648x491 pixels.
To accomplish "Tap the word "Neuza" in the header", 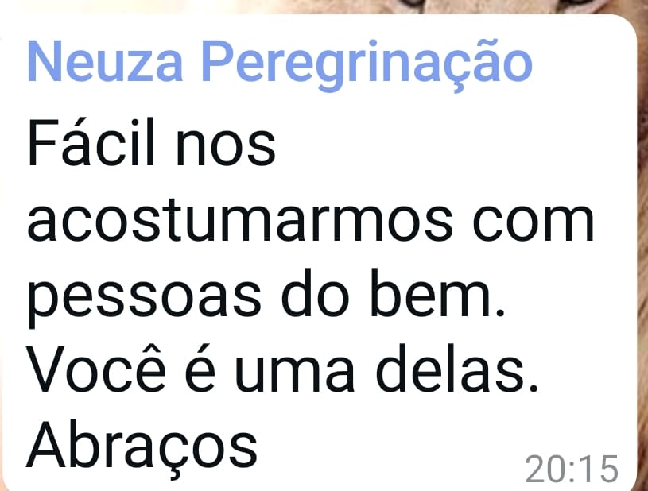I will [105, 61].
